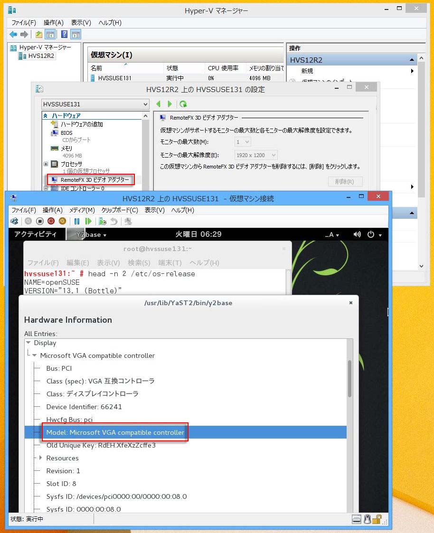Pause the virtual machine with the pause icon
This screenshot has height=533, width=434.
77,221
